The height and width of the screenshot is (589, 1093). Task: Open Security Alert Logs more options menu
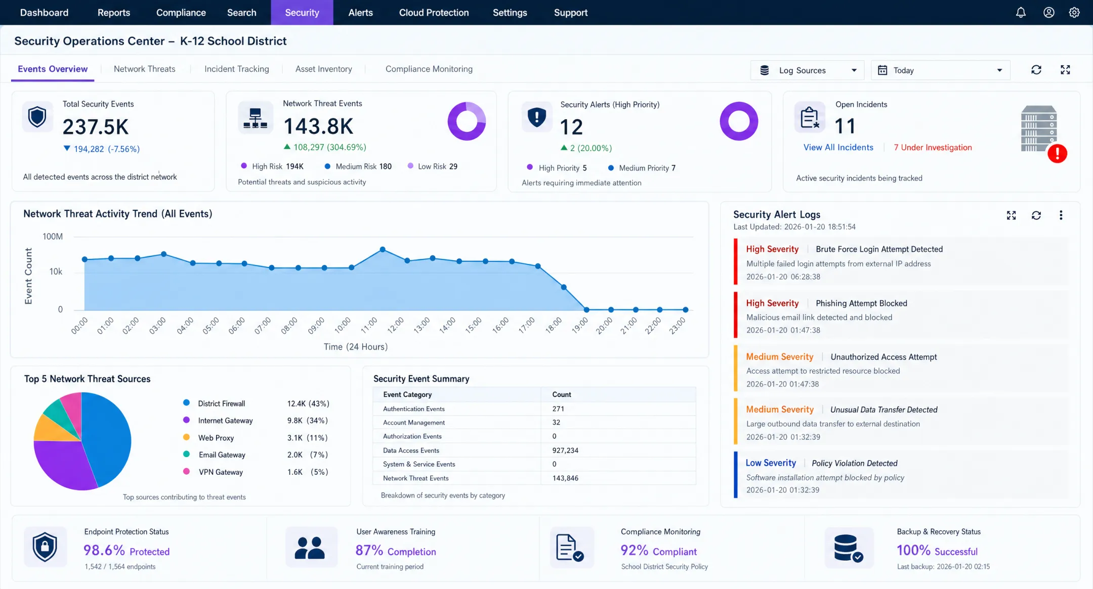click(x=1061, y=215)
